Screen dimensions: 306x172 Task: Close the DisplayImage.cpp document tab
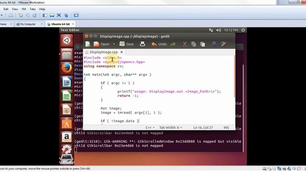pos(121,52)
